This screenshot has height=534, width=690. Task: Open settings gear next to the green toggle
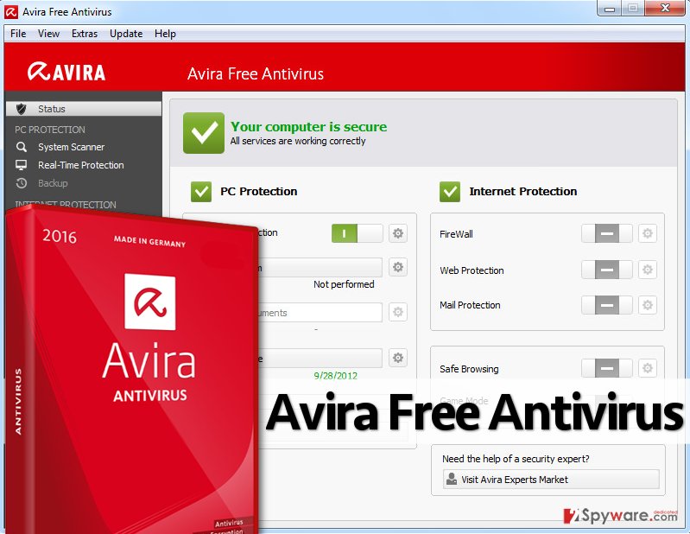coord(398,233)
